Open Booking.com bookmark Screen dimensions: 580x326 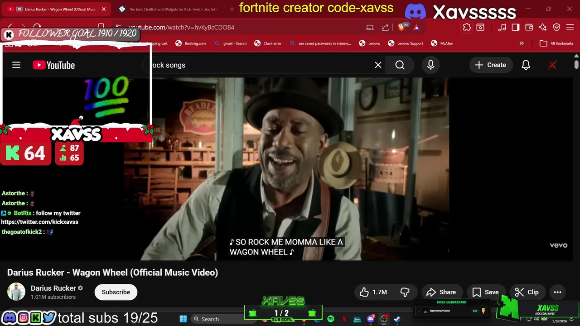coord(191,43)
